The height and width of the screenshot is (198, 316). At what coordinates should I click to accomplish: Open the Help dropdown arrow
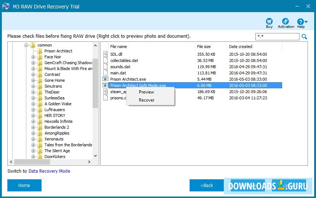point(306,22)
